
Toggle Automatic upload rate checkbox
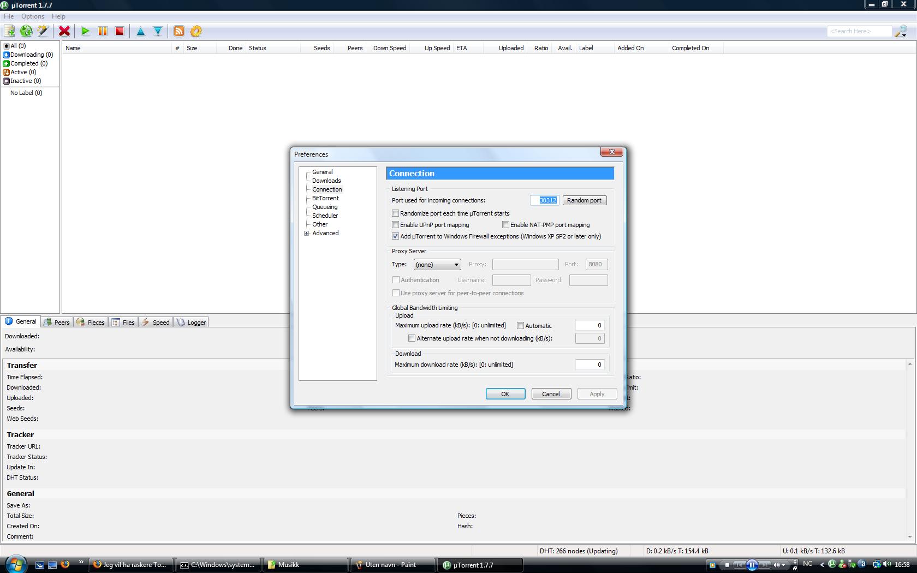pyautogui.click(x=521, y=326)
